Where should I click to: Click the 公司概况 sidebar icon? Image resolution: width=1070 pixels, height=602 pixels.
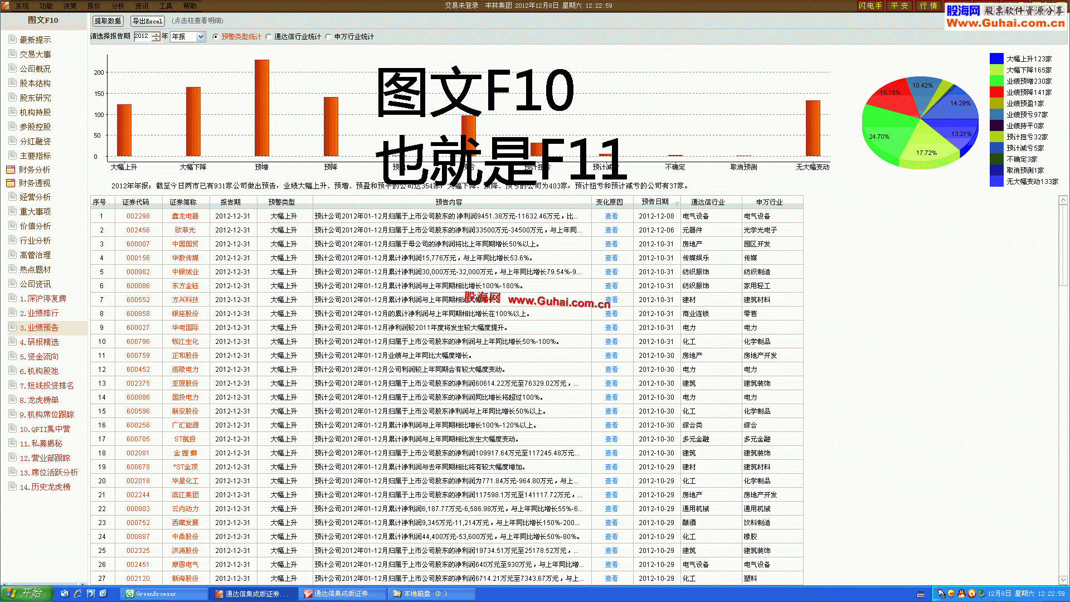point(12,68)
